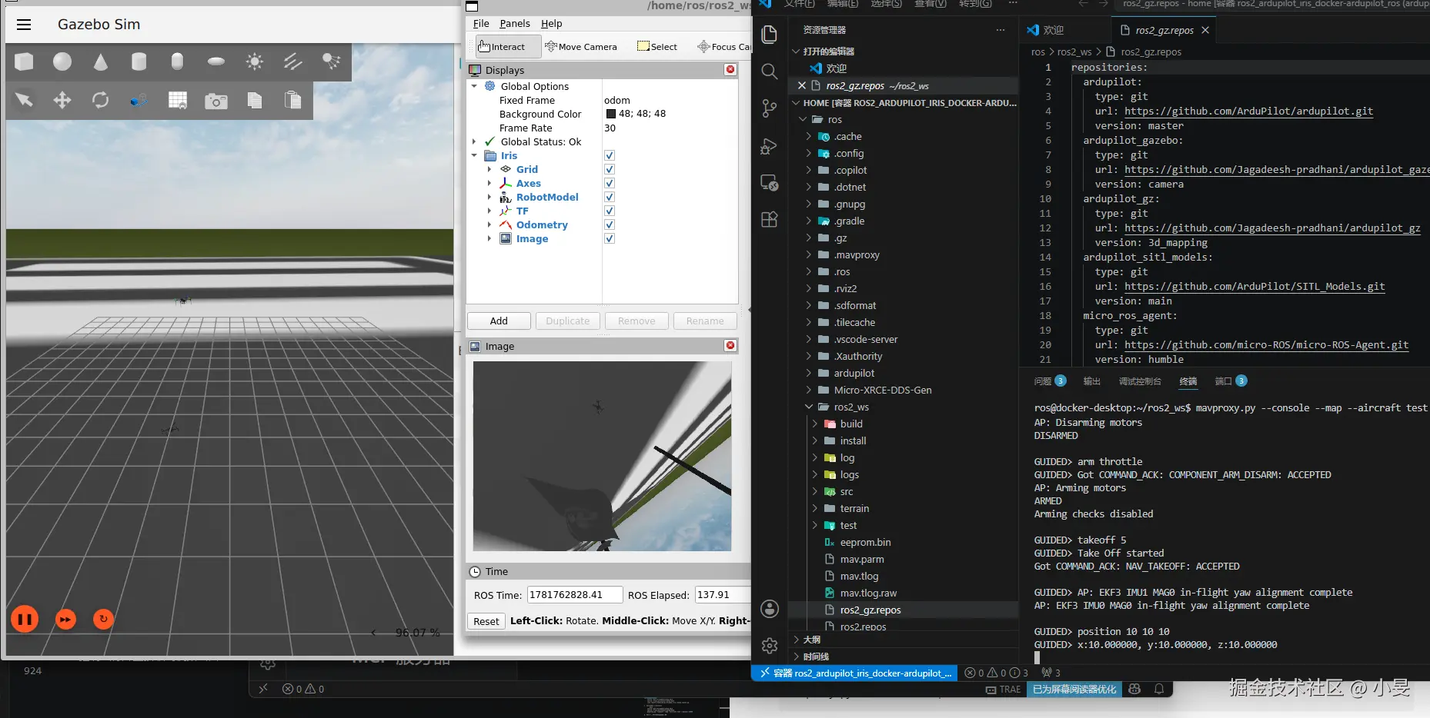Select the Move Camera tool in RViz
This screenshot has width=1430, height=718.
coord(581,47)
